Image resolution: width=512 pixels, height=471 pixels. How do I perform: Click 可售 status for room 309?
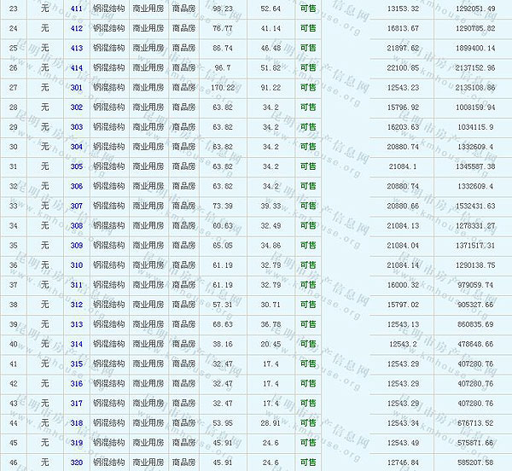pyautogui.click(x=308, y=246)
